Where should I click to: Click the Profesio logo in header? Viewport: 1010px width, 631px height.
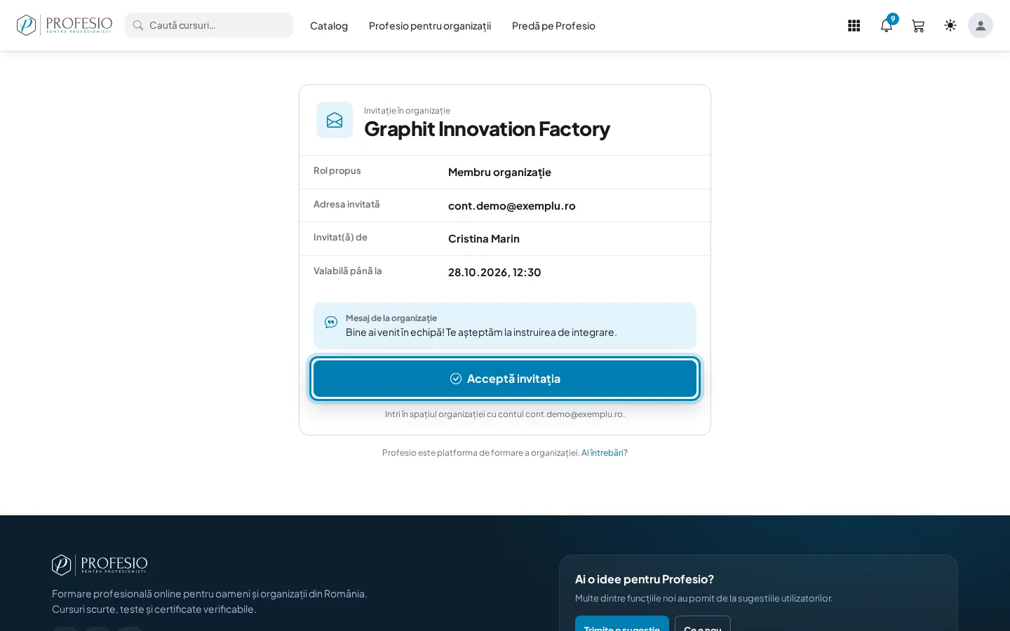pos(65,25)
